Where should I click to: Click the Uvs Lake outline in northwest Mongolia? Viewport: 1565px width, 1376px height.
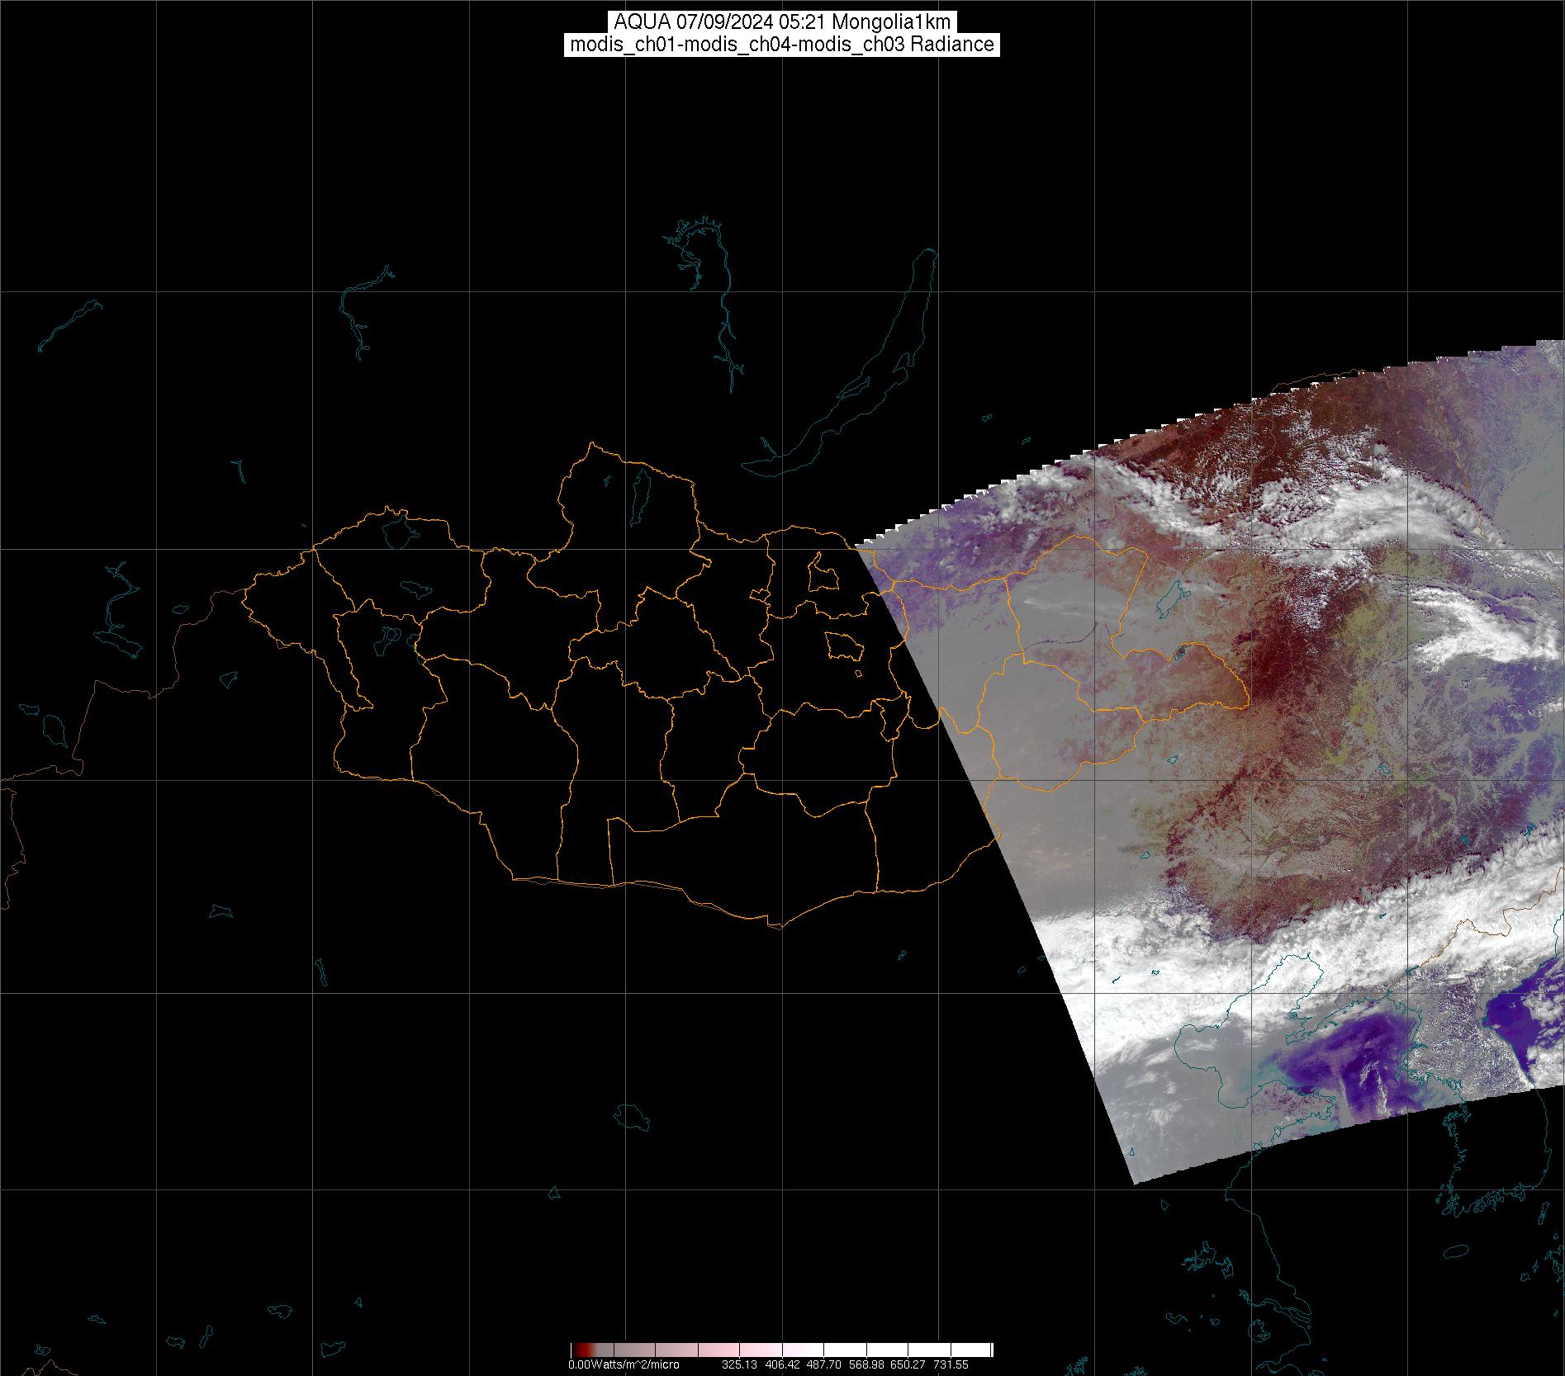398,531
